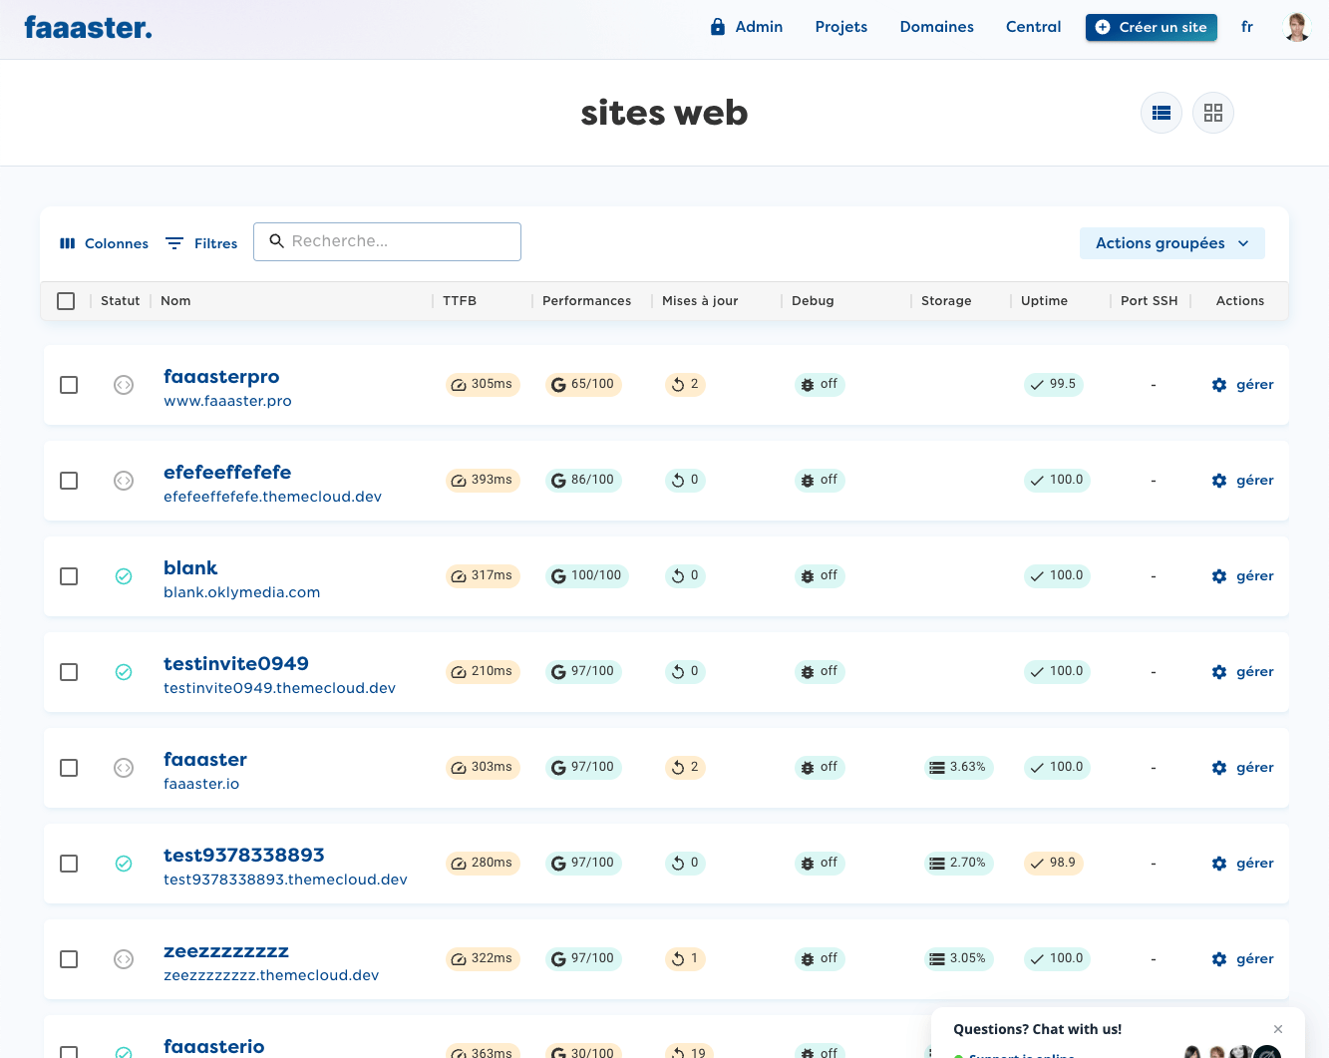Click debug off badge for faaasterpro

pyautogui.click(x=820, y=384)
